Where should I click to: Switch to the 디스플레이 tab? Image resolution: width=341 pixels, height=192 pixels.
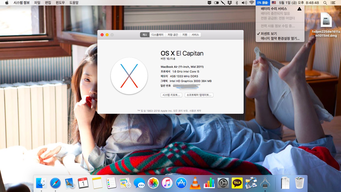[157, 35]
